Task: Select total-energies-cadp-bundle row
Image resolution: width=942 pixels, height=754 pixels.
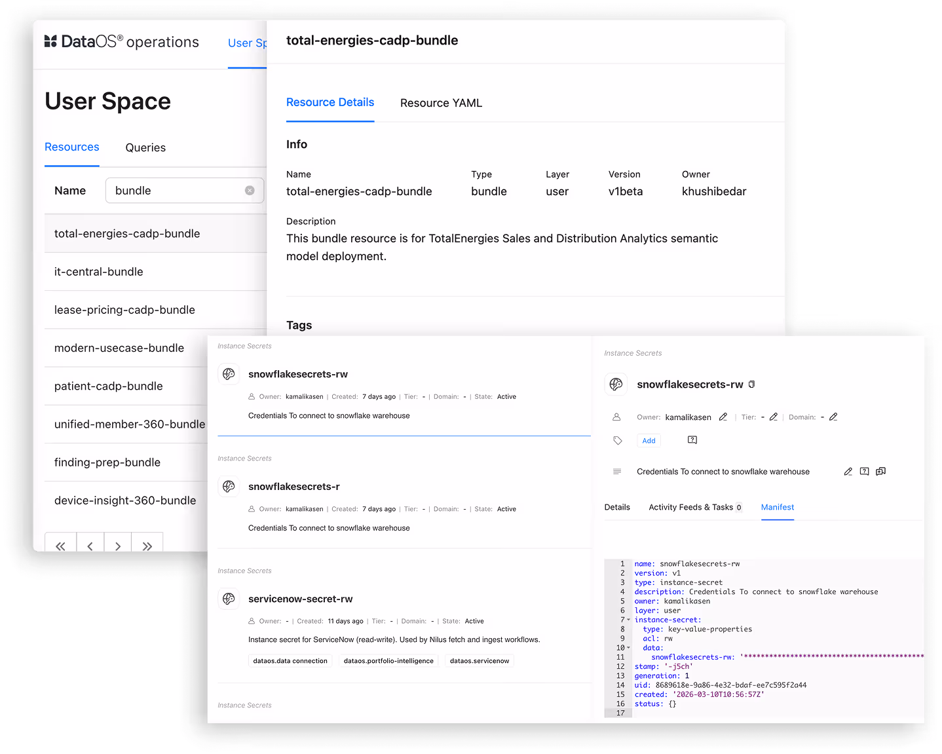Action: click(156, 234)
